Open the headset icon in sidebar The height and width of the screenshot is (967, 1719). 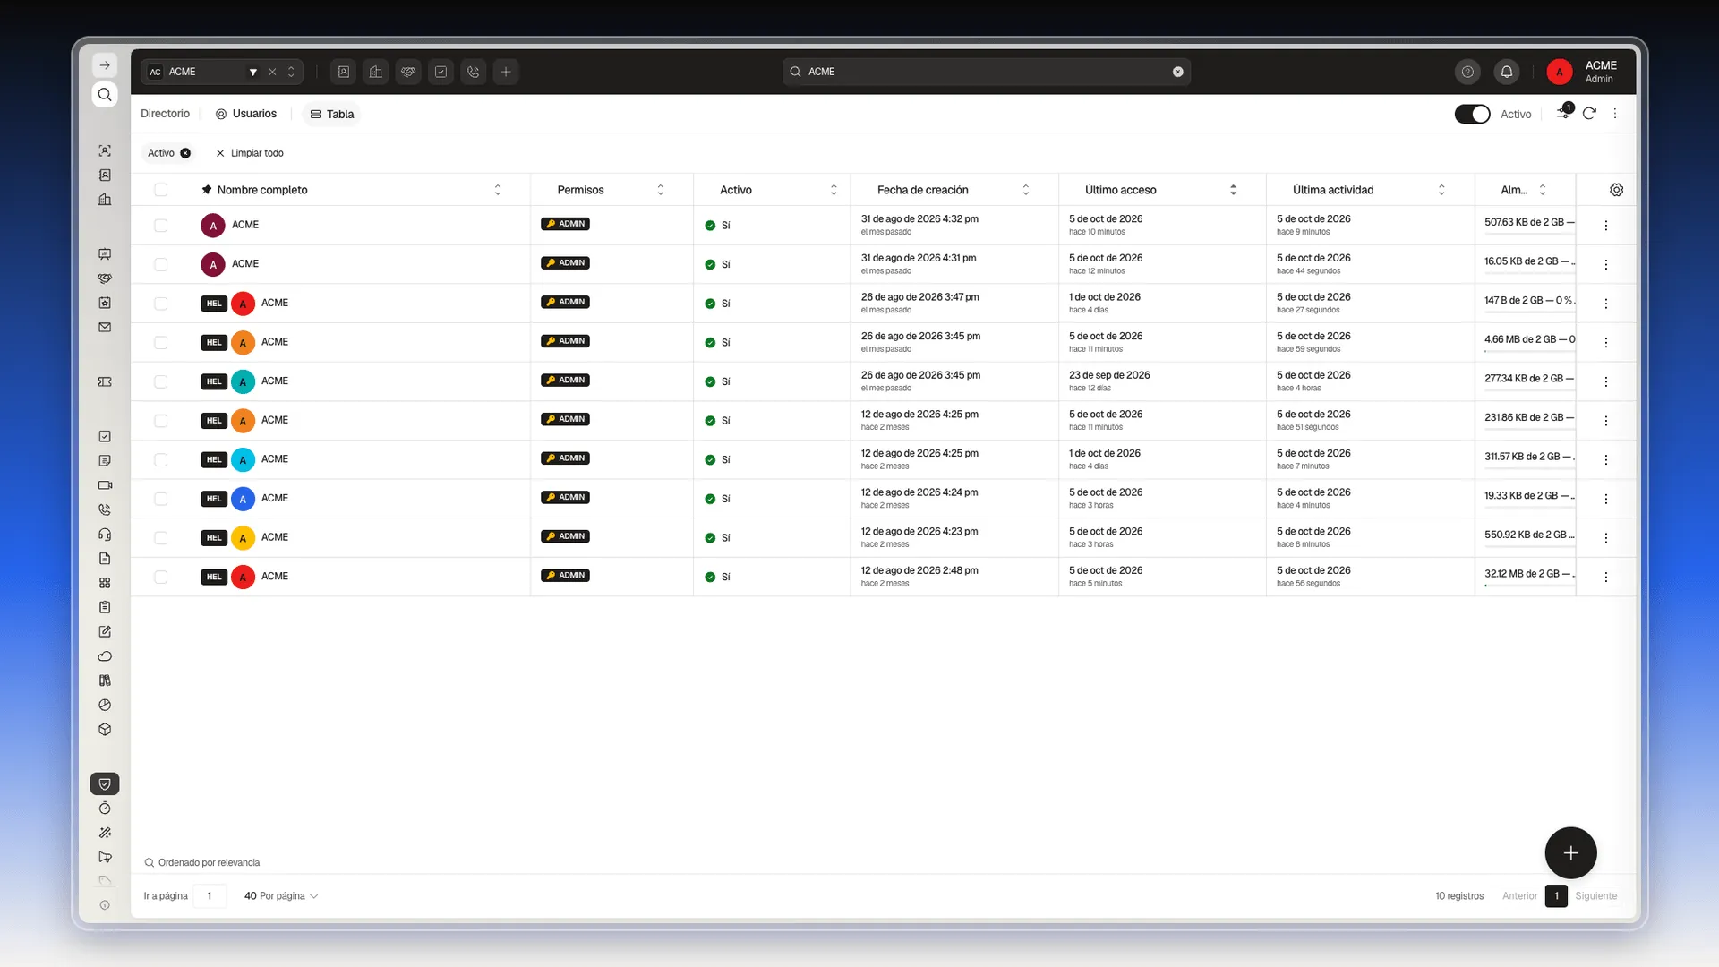(x=105, y=535)
